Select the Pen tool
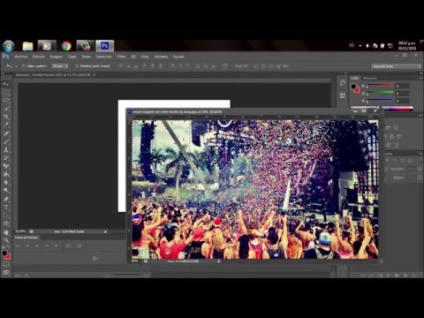This screenshot has width=424, height=318. point(6,199)
